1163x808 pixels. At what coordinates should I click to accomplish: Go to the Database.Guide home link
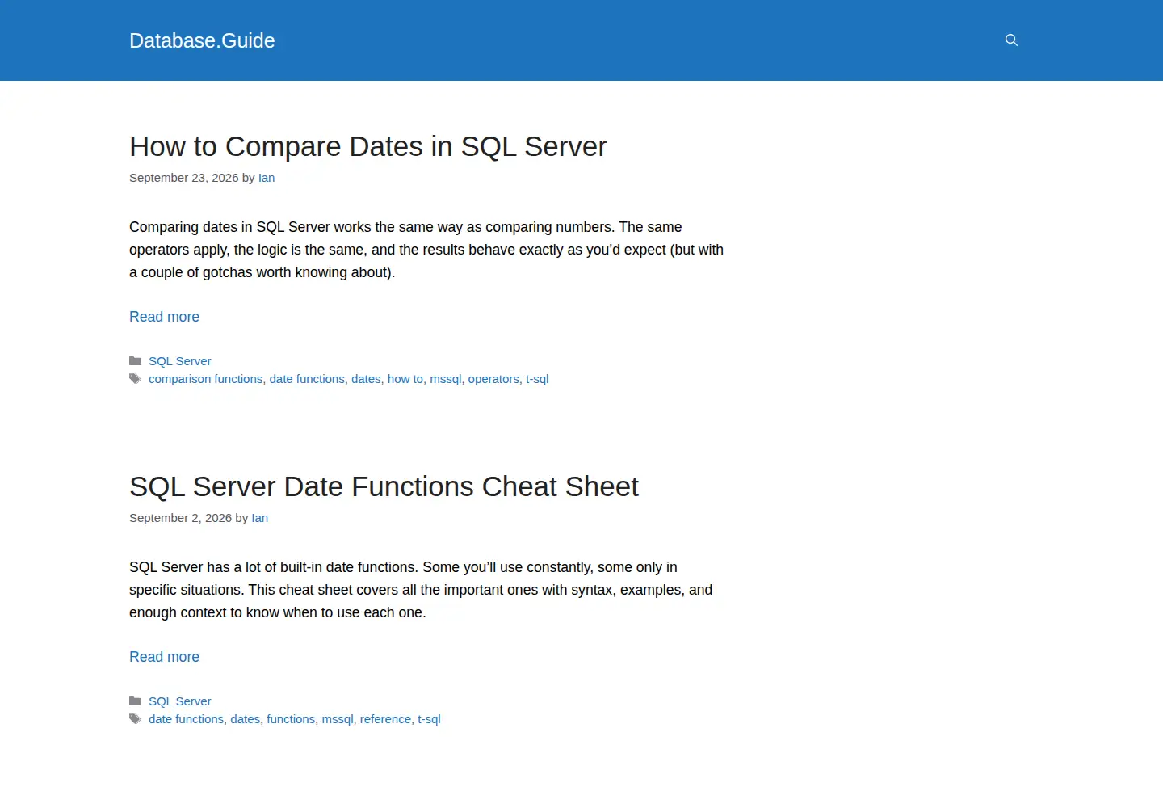tap(202, 40)
